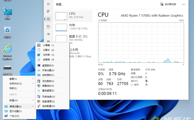
Task: Open Startup apps icon in sidebar
Action: pos(48,34)
